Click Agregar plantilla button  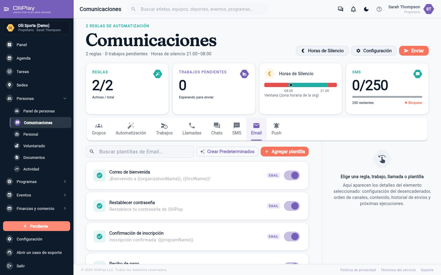pos(285,152)
